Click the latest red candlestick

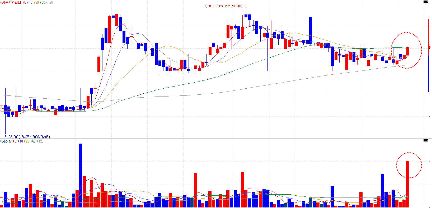(408, 51)
